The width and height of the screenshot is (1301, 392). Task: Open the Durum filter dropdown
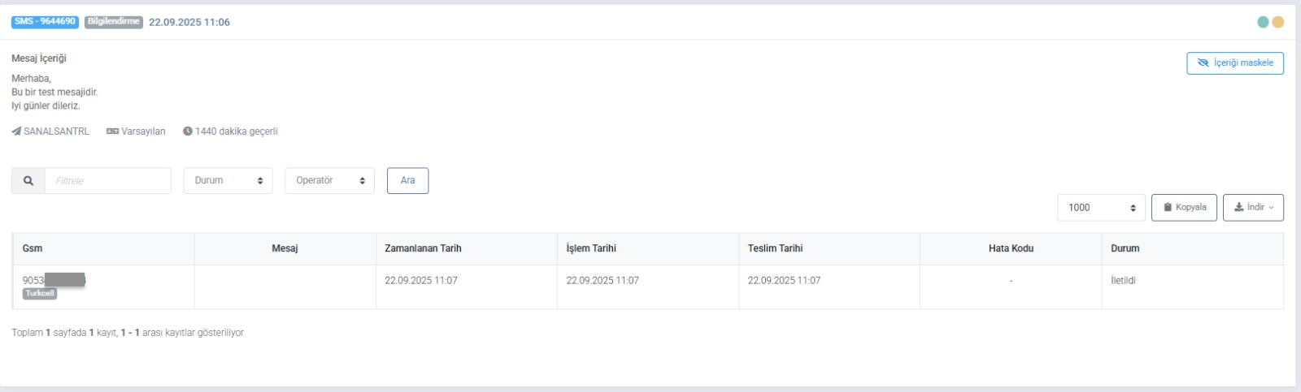pos(228,181)
